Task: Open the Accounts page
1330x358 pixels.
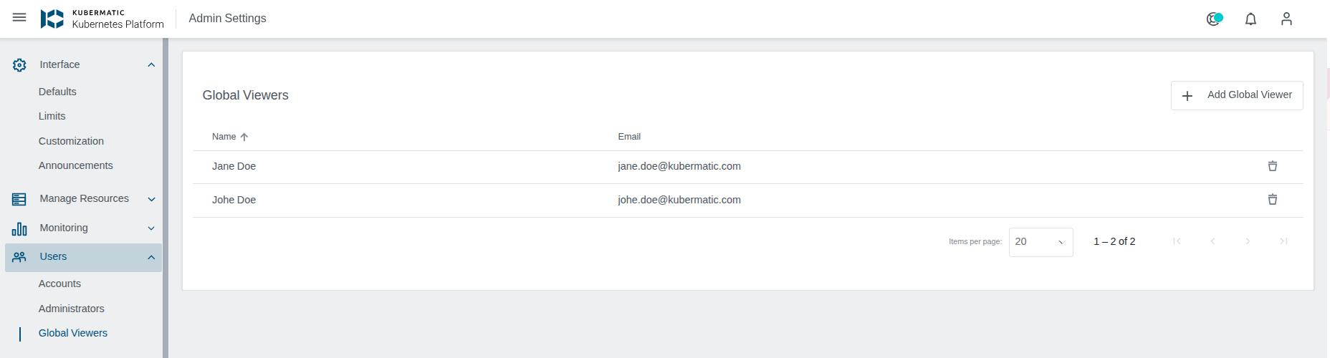Action: point(59,284)
